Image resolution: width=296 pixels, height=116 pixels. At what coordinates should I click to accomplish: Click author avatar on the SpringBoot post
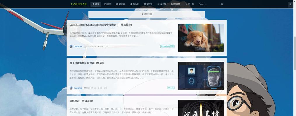pos(71,46)
